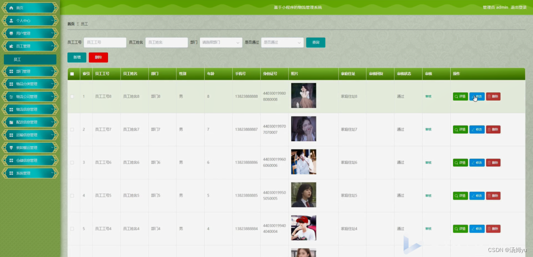533x257 pixels.
Task: Open 详情 for 员工姓名8
Action: click(x=460, y=96)
